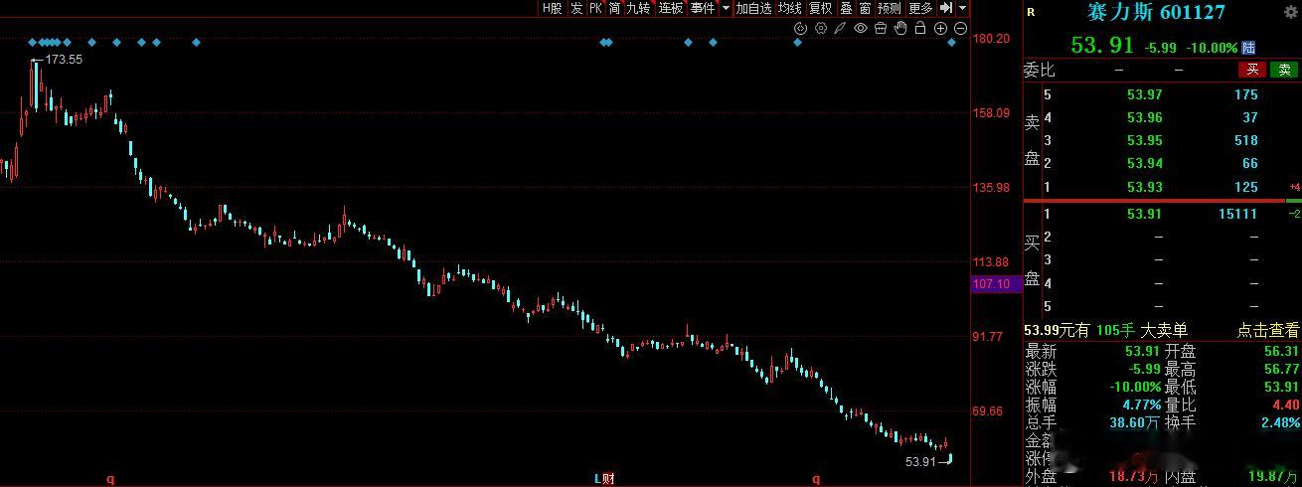Toggle 复权 price adjustment
Screen dimensions: 1302x487
(x=820, y=8)
